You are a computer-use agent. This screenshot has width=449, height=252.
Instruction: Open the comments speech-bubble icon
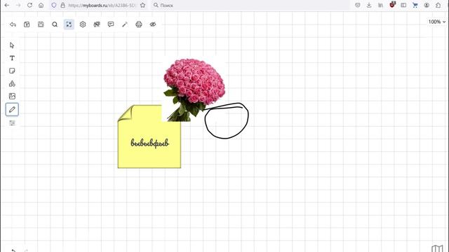point(111,24)
